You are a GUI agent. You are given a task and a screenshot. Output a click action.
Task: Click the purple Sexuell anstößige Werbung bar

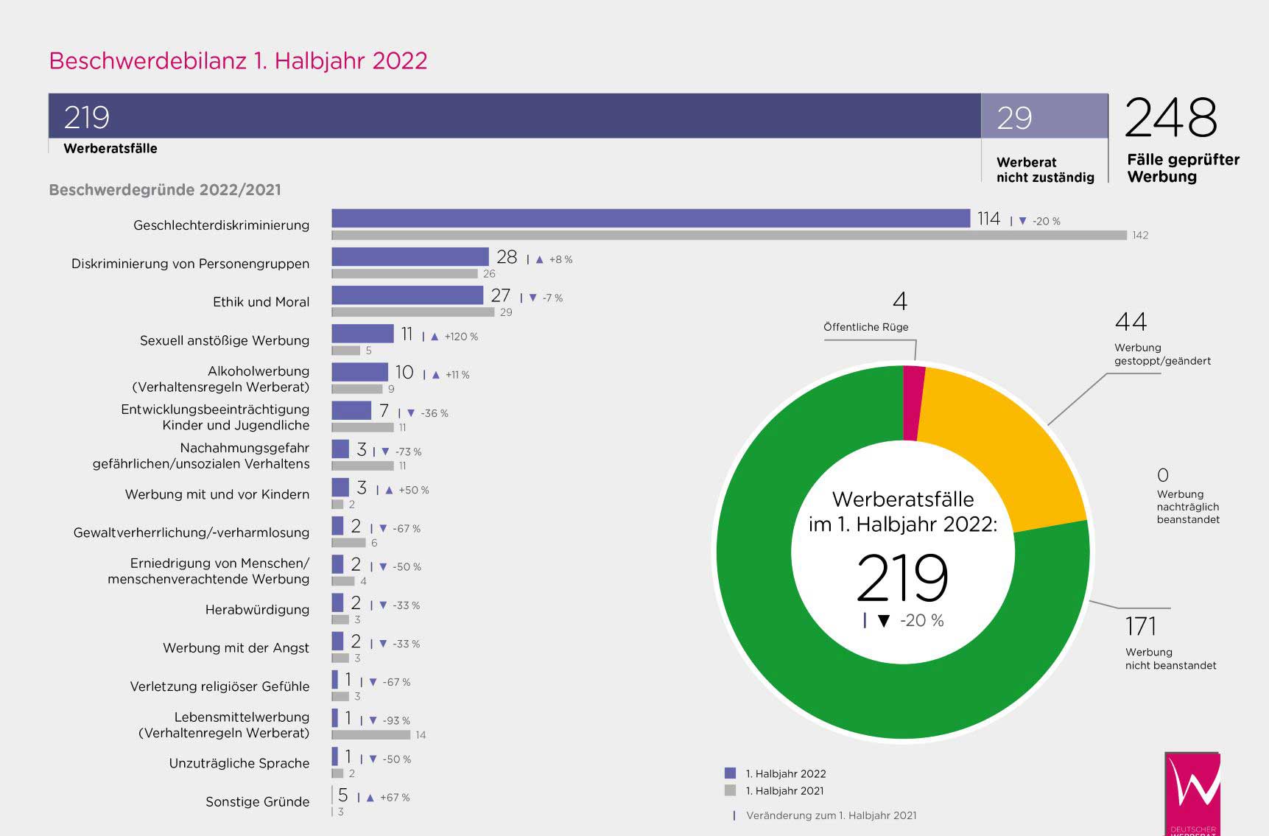click(363, 333)
